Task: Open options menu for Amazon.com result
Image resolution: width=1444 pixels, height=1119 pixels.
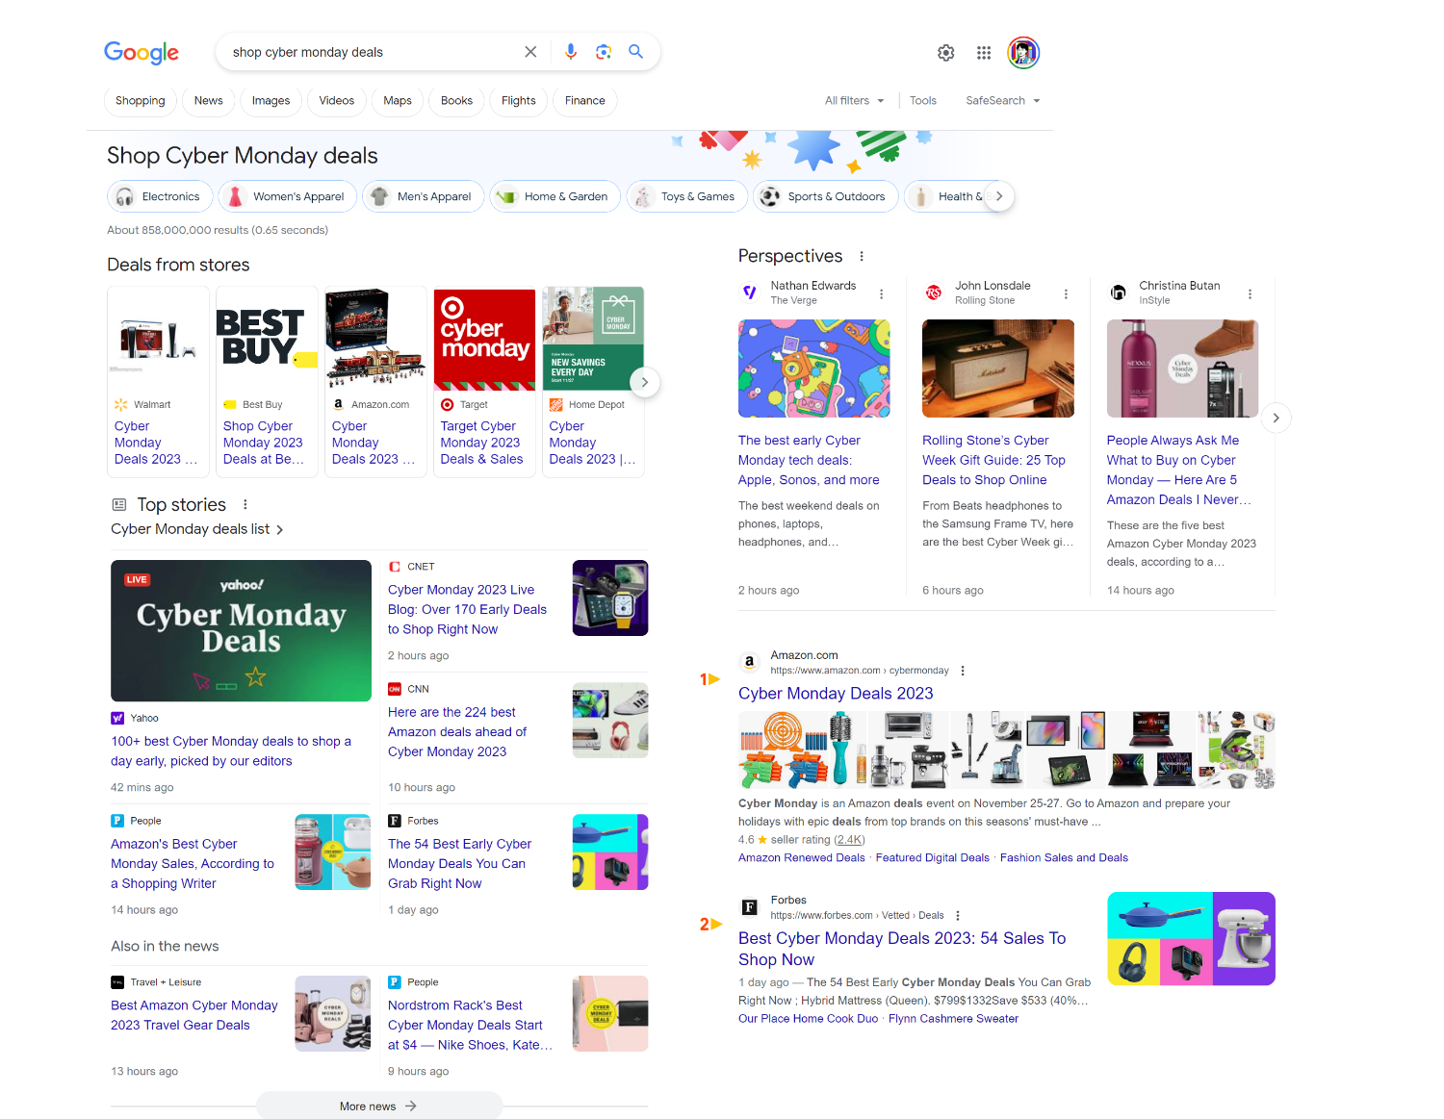Action: pos(963,671)
